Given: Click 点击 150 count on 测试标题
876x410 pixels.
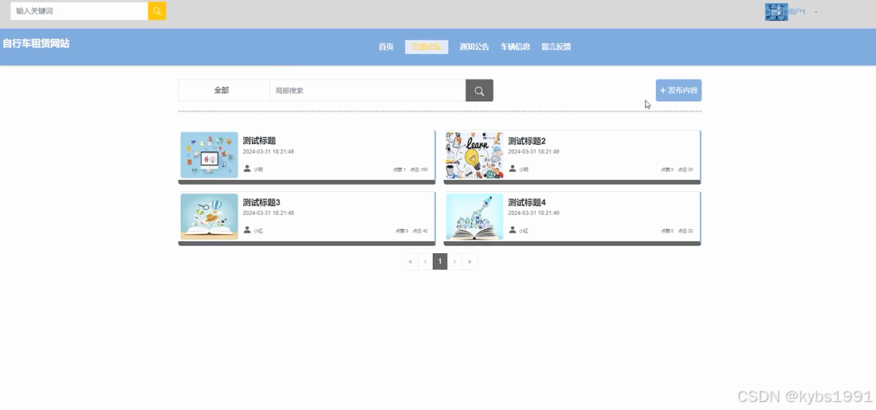Looking at the screenshot, I should 419,170.
